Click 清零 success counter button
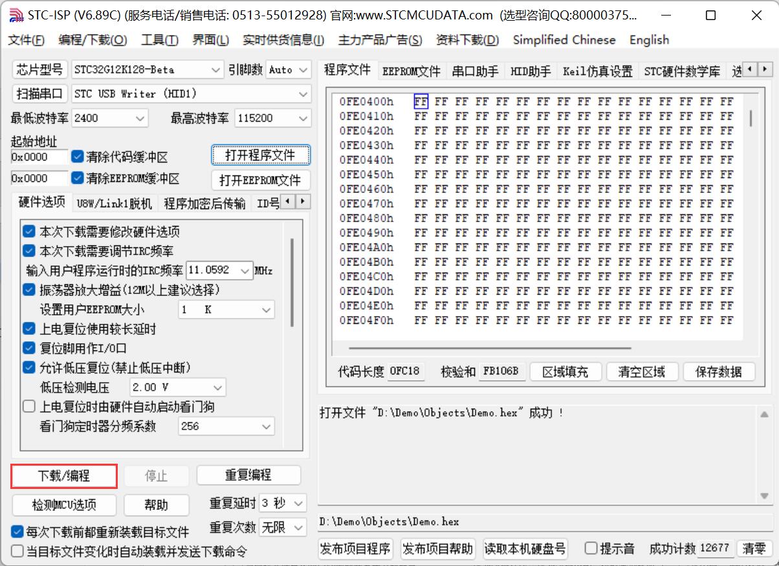 click(x=754, y=549)
